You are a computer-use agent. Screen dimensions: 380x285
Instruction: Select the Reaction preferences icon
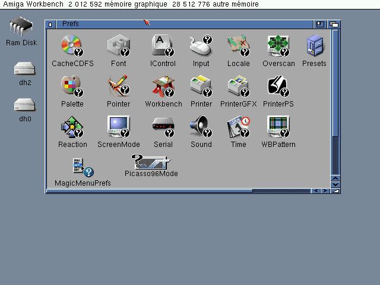pos(72,127)
